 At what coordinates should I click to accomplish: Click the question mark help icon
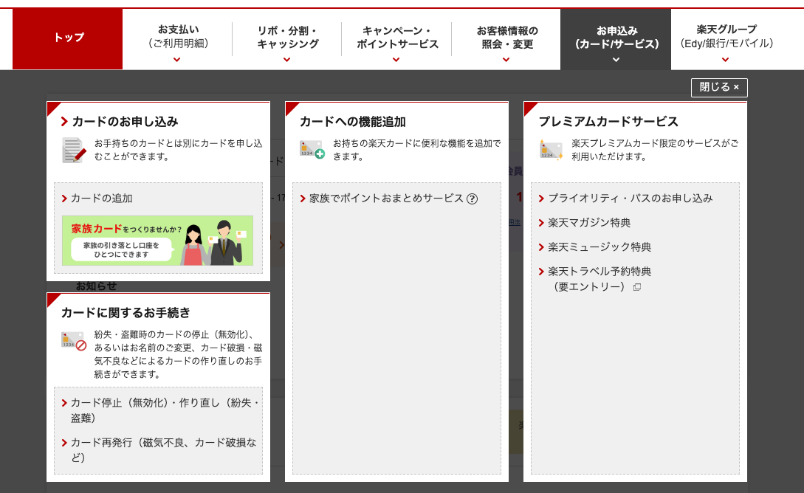[473, 199]
